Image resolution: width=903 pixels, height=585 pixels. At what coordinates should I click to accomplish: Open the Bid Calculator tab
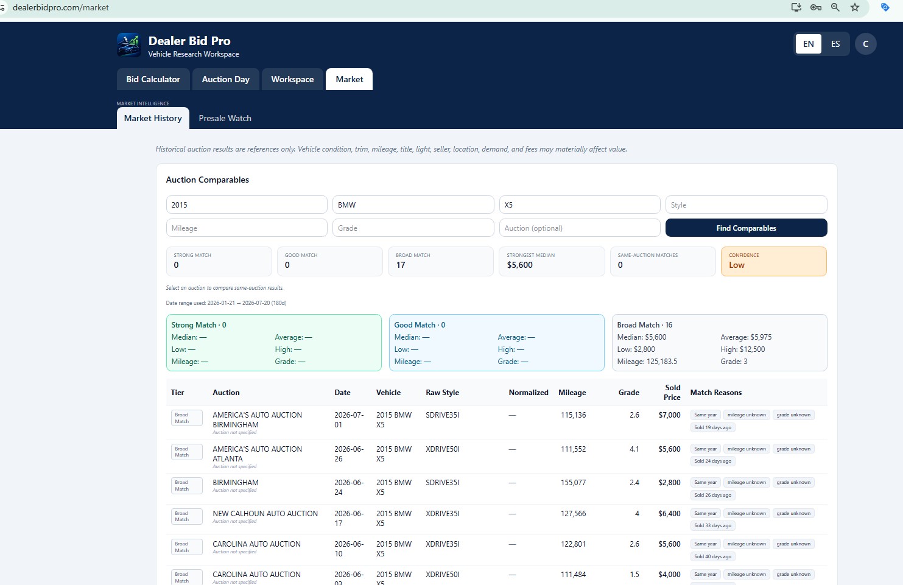[153, 79]
